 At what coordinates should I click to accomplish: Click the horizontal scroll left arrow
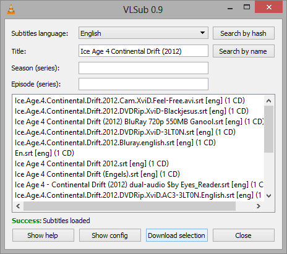click(18, 206)
